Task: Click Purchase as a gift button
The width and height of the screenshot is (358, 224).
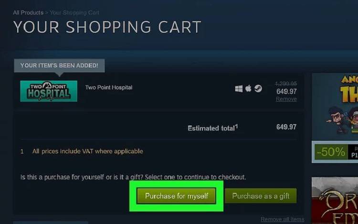Action: click(261, 196)
